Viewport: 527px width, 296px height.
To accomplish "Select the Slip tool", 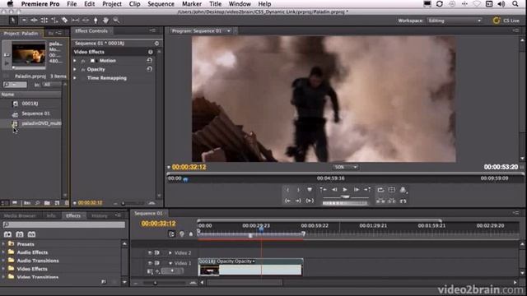I will (75, 20).
